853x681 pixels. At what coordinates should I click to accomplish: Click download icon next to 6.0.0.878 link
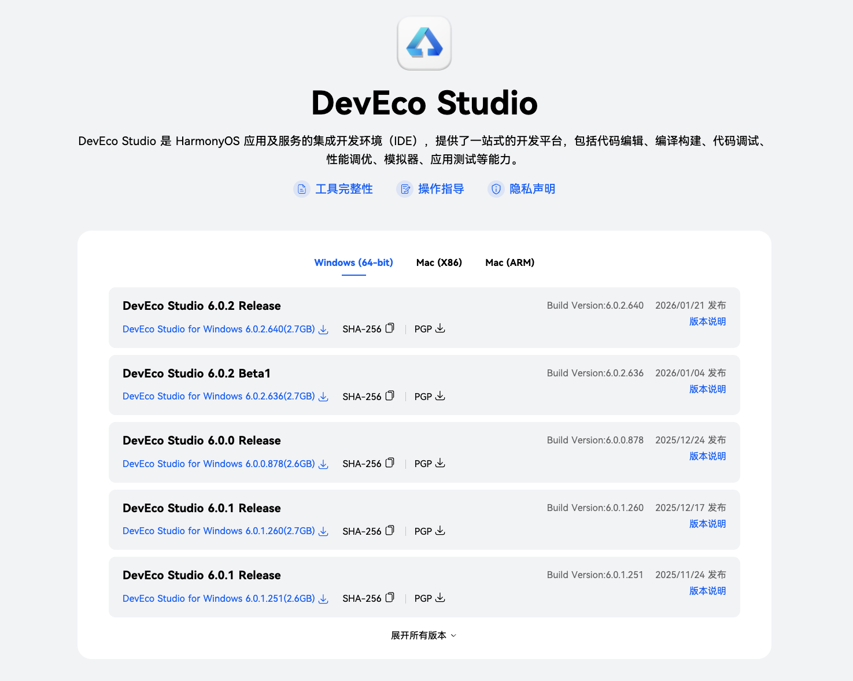pos(323,464)
